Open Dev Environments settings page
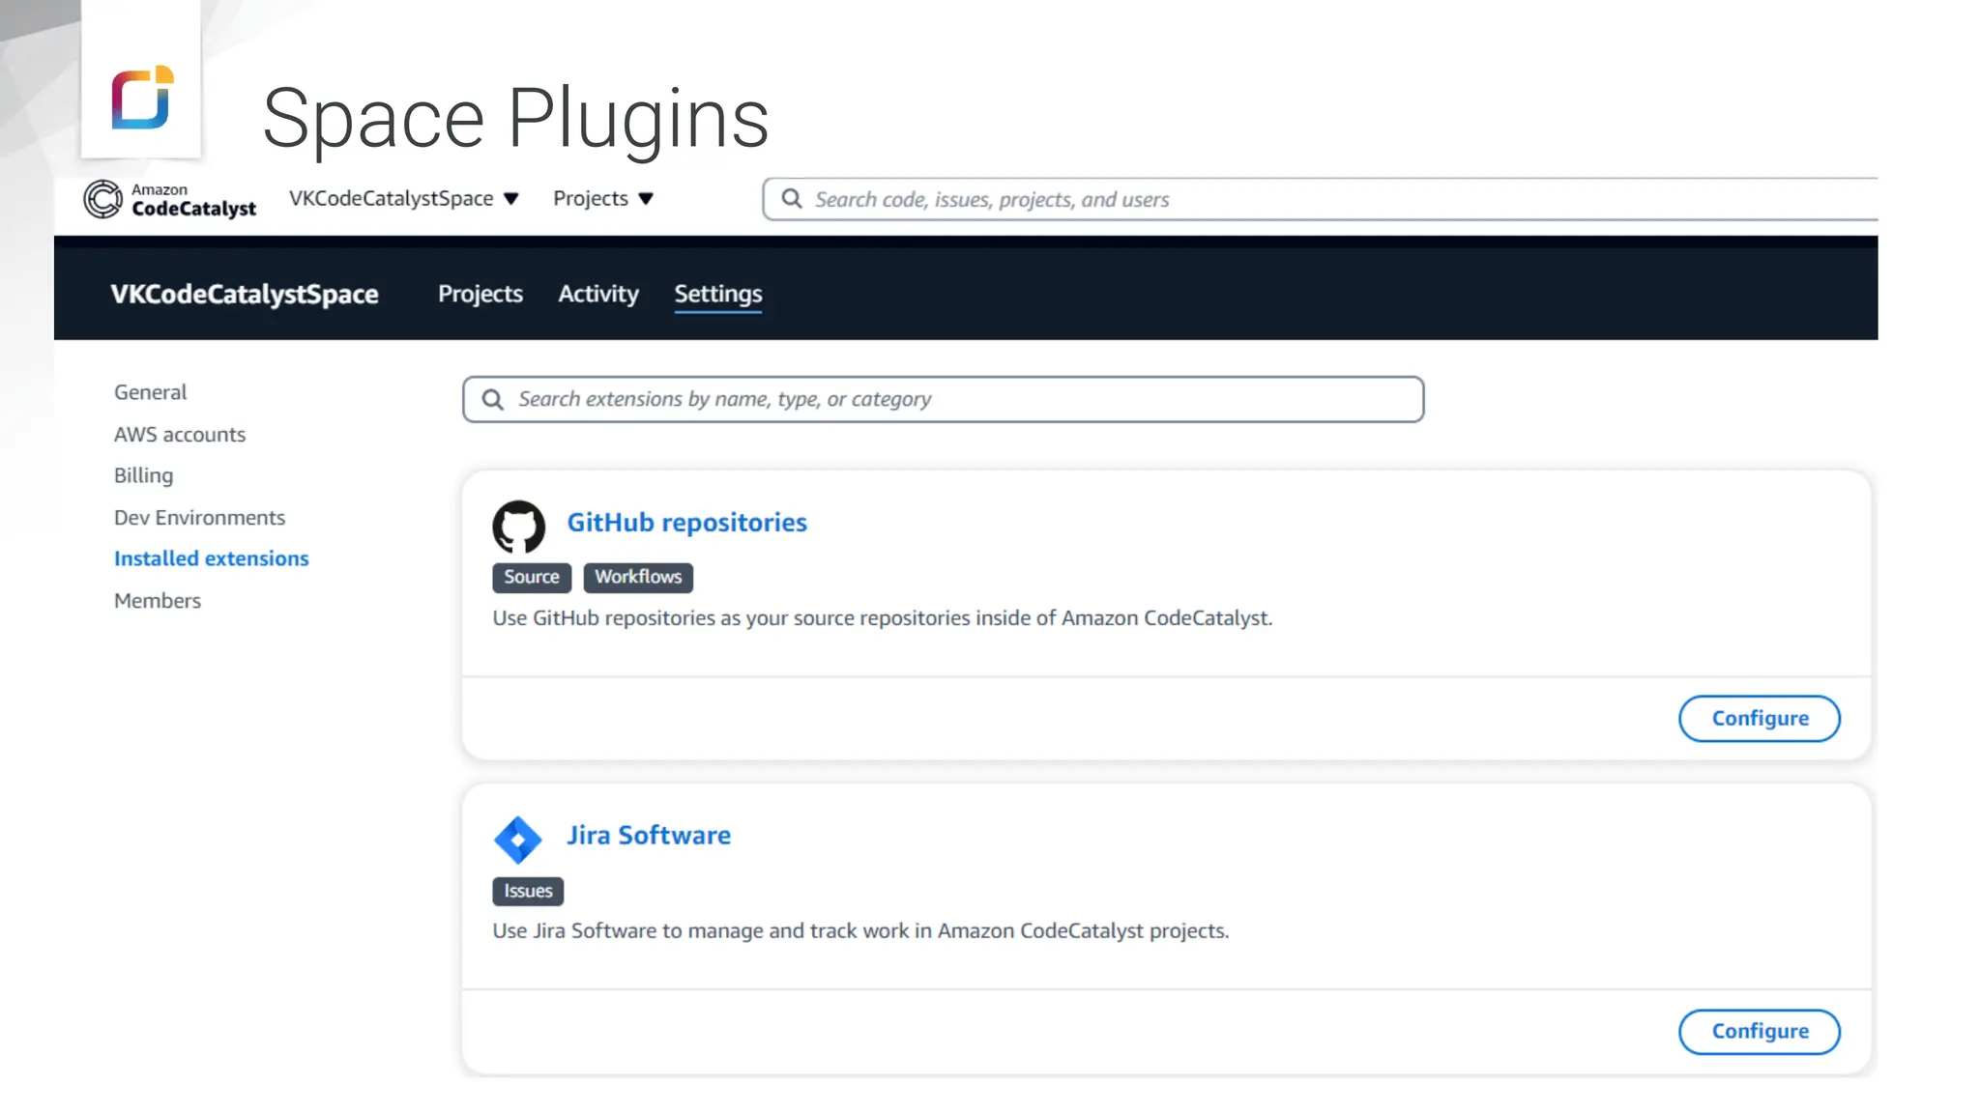The image size is (1980, 1113). tap(199, 518)
